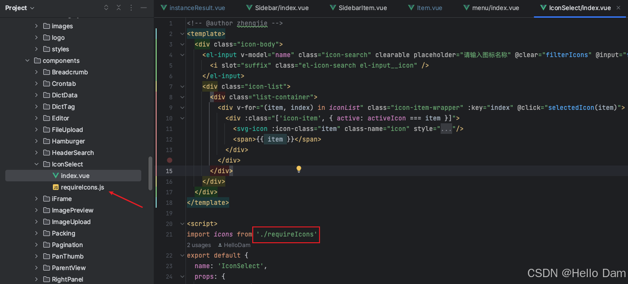
Task: Click the folder icon next to Crontab
Action: [x=47, y=84]
